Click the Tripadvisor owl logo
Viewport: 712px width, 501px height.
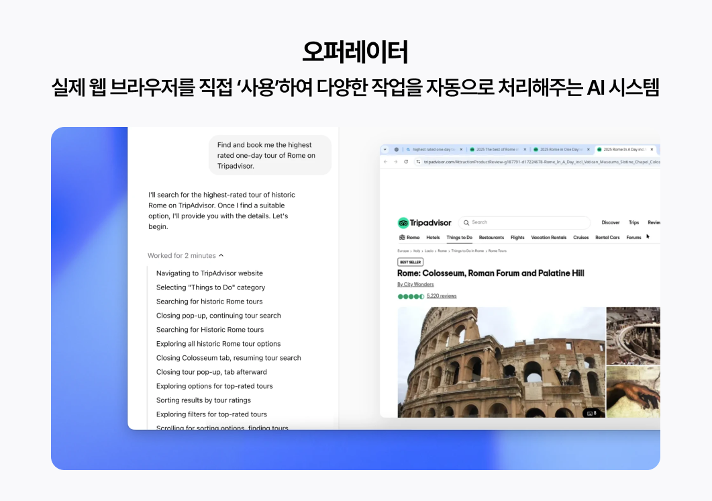(403, 223)
